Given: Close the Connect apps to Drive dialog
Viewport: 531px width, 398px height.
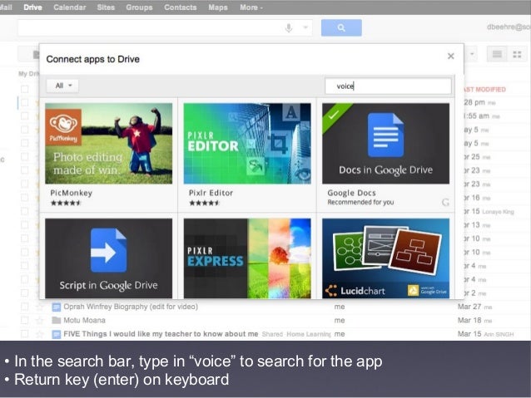Looking at the screenshot, I should (x=451, y=57).
